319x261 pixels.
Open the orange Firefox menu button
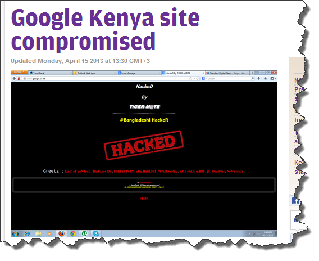[19, 72]
